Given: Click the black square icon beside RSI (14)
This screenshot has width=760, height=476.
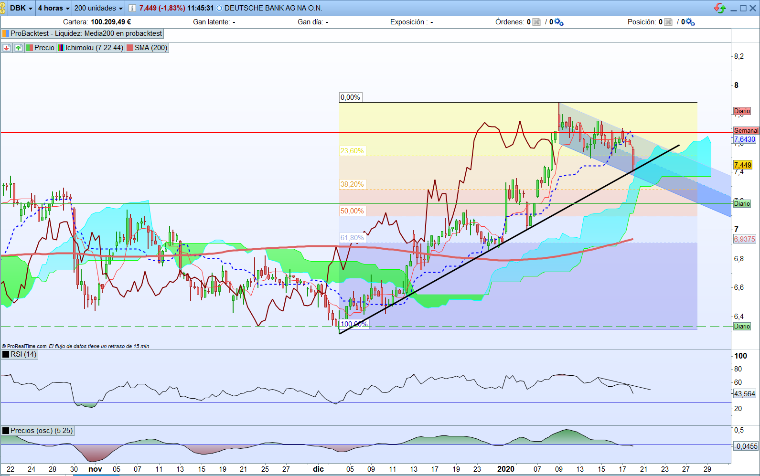Looking at the screenshot, I should [x=6, y=354].
